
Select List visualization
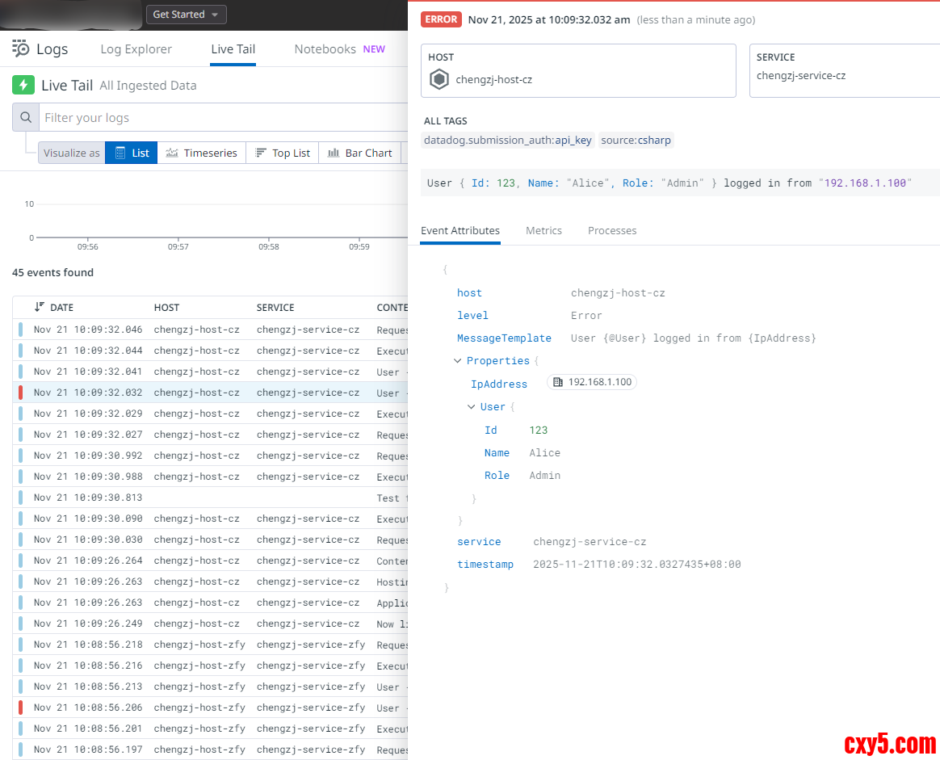[x=132, y=153]
